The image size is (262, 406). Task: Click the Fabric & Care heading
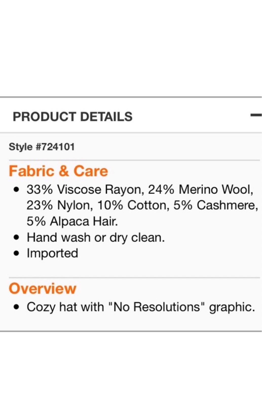coord(58,171)
